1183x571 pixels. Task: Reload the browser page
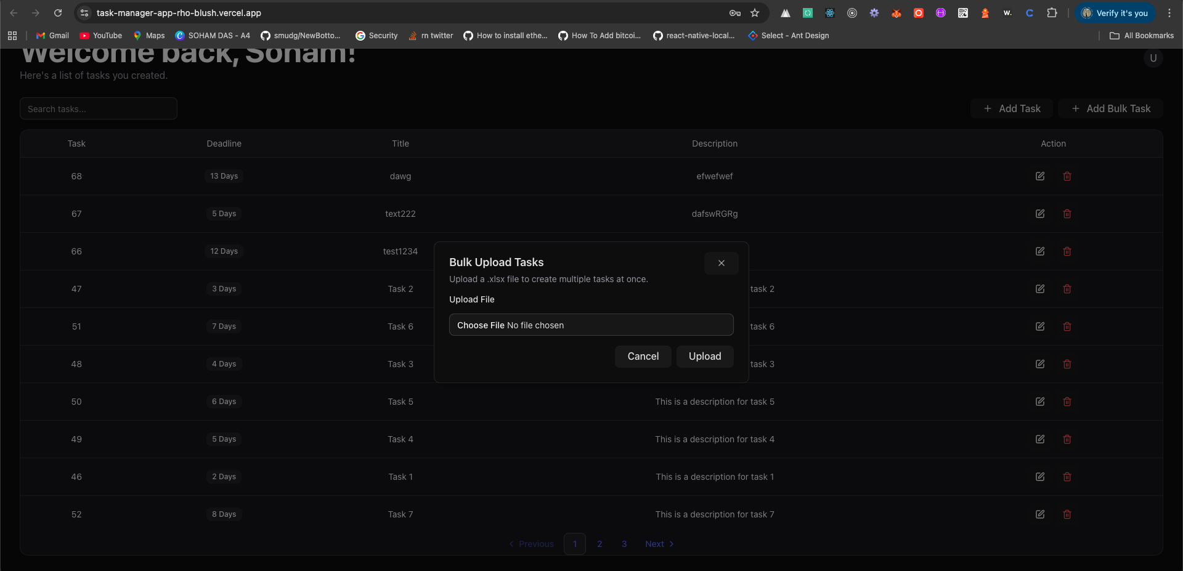(58, 13)
